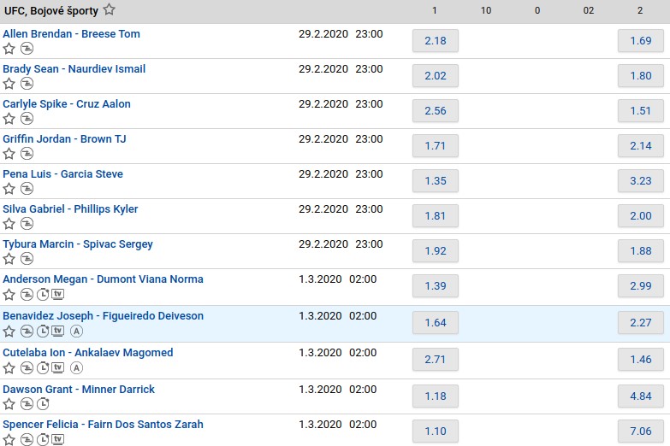
Task: Select odds 4.84 for Minner Darrick
Action: click(x=640, y=396)
